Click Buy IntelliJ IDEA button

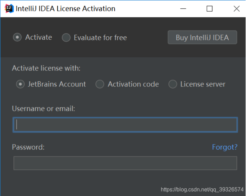click(x=203, y=37)
